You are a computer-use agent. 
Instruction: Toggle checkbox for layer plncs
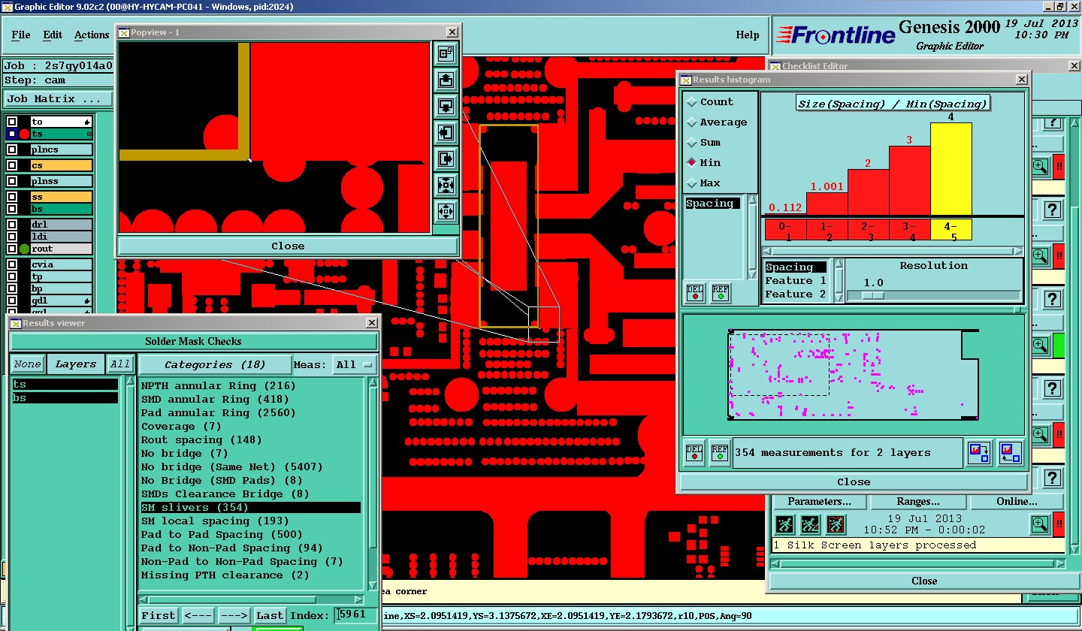click(x=12, y=149)
